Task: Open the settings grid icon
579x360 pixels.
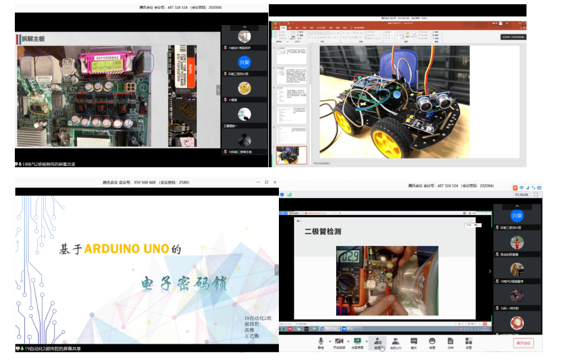Action: (x=469, y=343)
